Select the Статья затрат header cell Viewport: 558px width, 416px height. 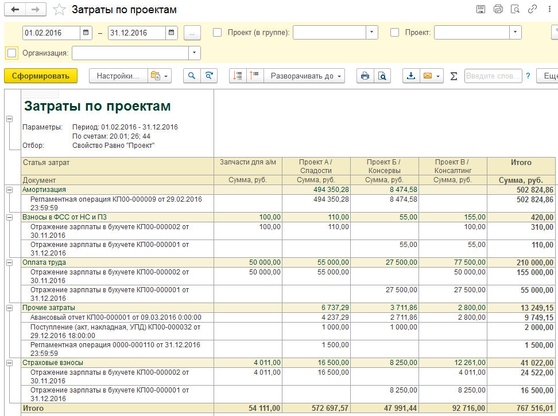118,166
